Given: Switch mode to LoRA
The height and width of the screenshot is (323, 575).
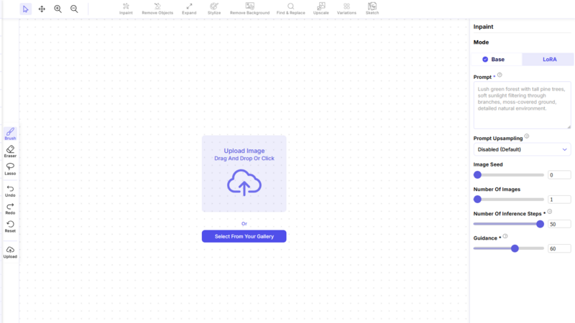Looking at the screenshot, I should [549, 60].
